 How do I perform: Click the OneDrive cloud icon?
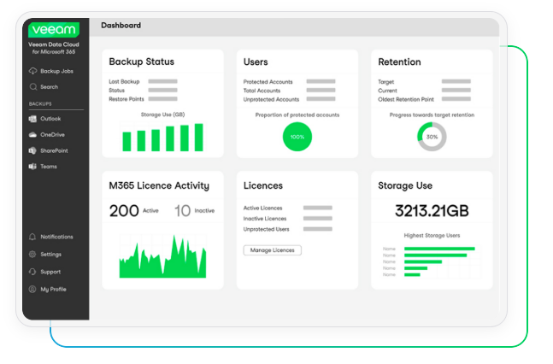click(32, 135)
